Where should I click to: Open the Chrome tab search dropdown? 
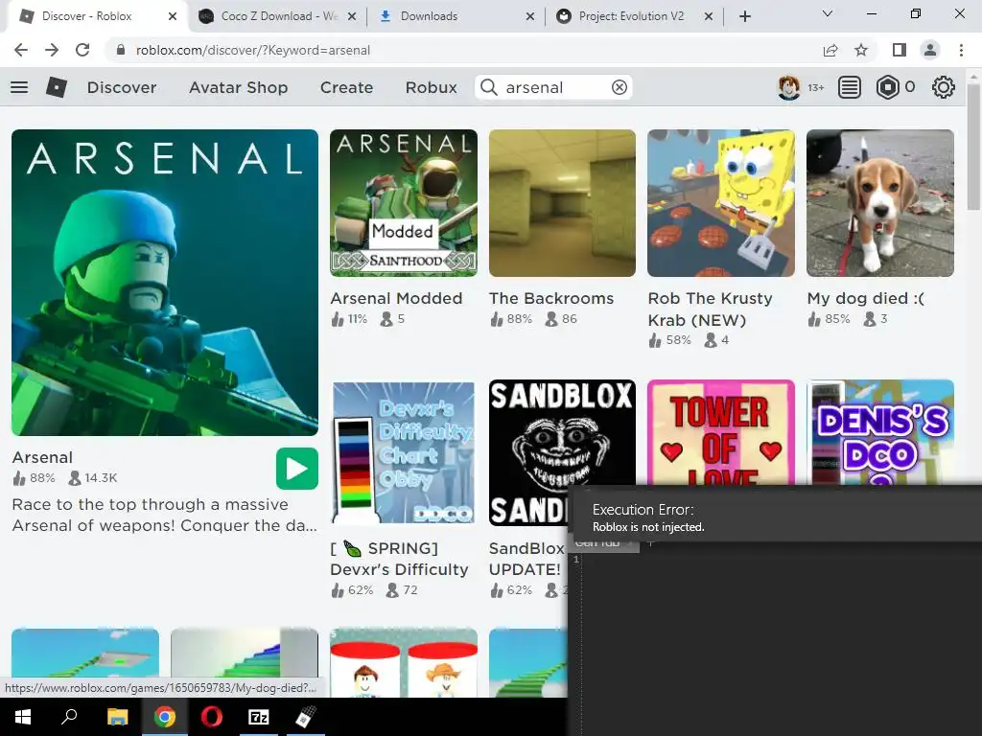click(x=828, y=13)
